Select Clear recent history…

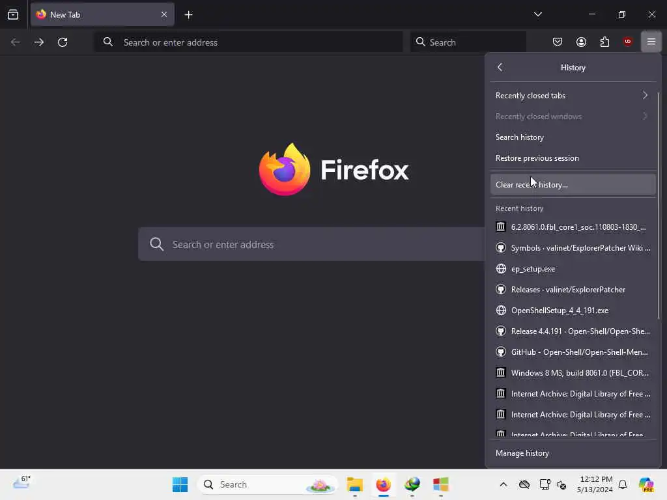573,184
